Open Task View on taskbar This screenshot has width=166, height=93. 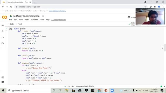coord(60,90)
